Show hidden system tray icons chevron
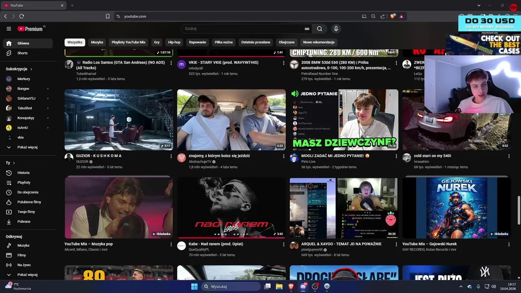This screenshot has width=521, height=293. coord(461,286)
